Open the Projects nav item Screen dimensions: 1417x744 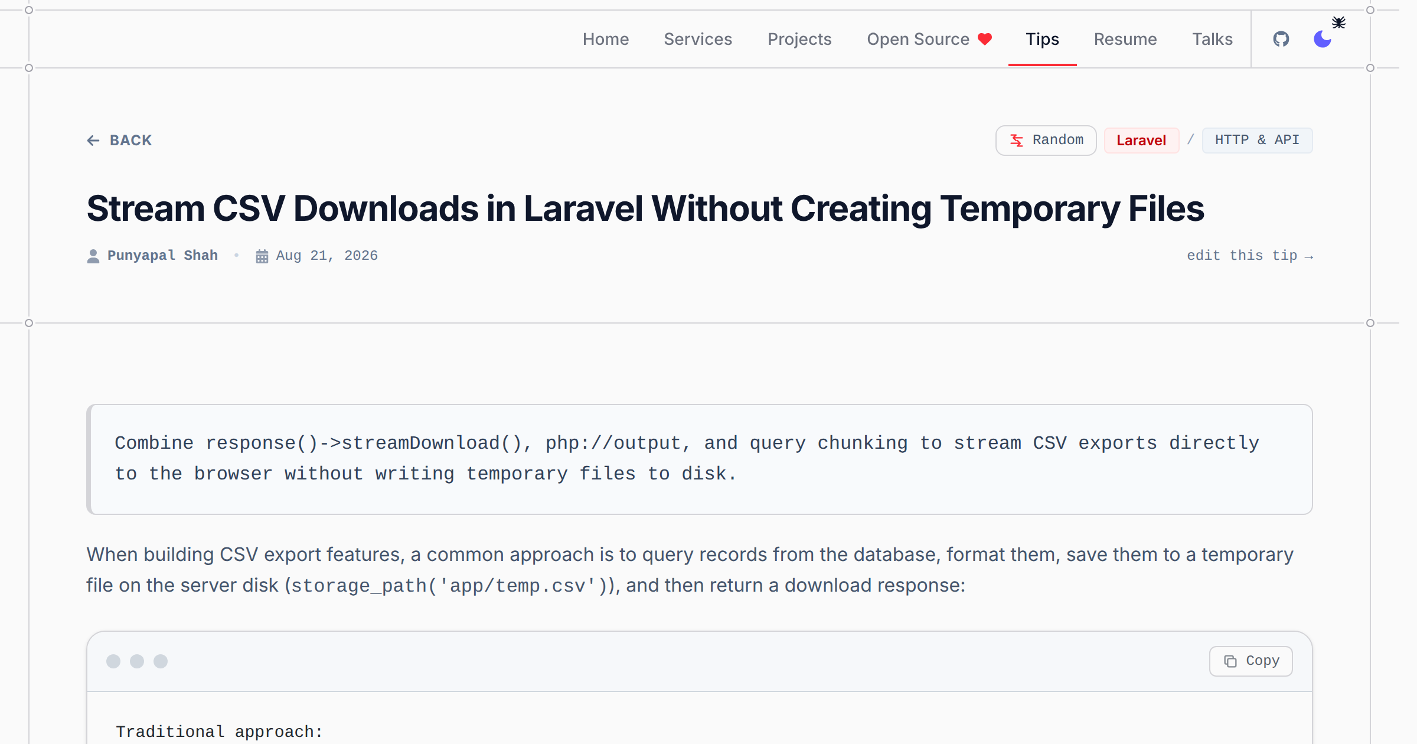799,39
